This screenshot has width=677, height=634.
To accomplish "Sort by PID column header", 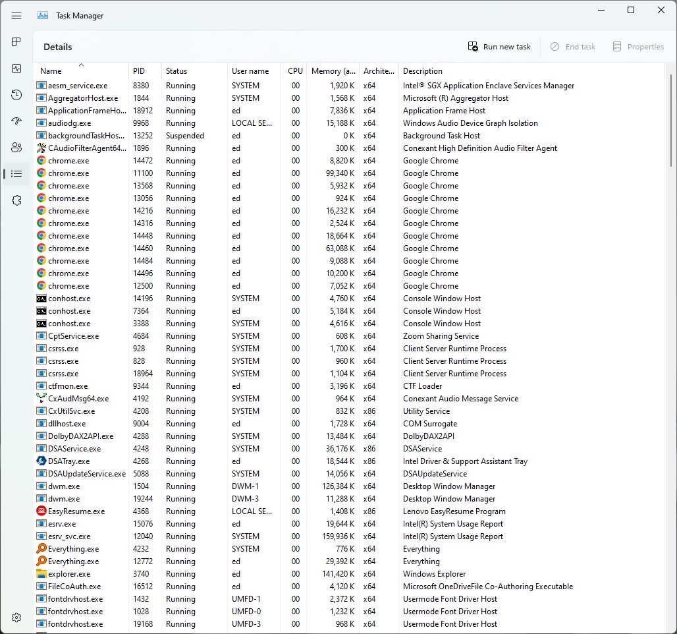I will point(145,71).
